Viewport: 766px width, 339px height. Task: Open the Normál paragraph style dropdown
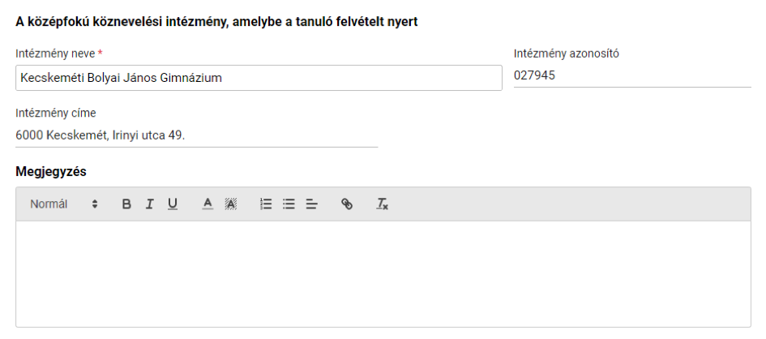point(64,204)
